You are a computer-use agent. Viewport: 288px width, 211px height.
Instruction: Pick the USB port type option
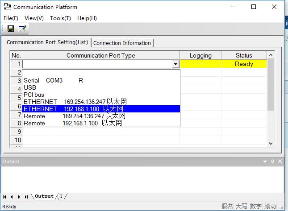click(x=30, y=88)
